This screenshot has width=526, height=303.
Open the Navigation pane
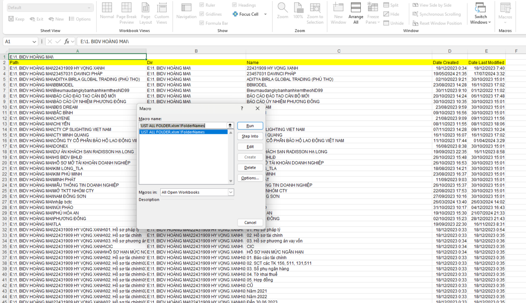pos(186,11)
